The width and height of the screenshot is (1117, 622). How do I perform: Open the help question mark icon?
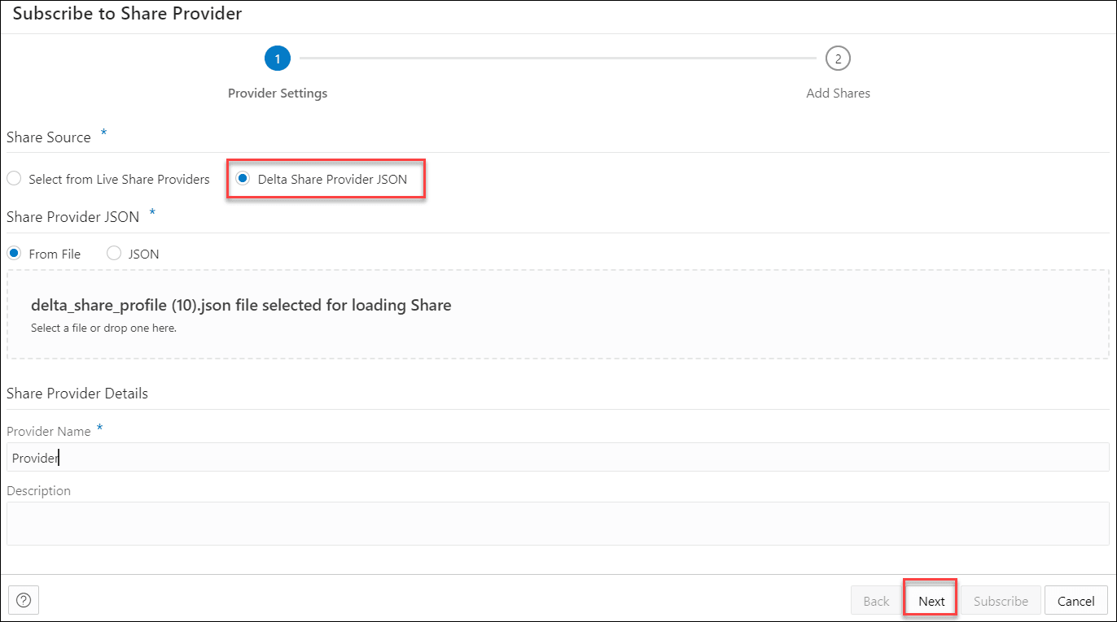tap(24, 600)
